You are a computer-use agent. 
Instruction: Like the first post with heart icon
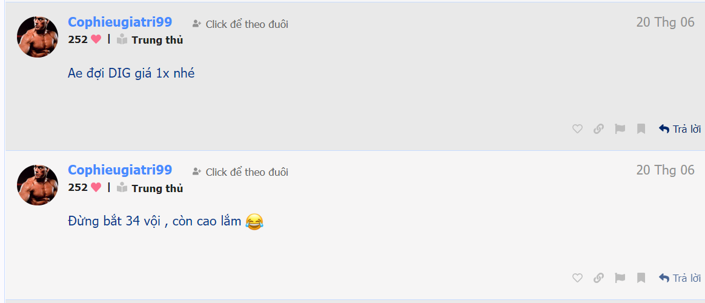577,129
